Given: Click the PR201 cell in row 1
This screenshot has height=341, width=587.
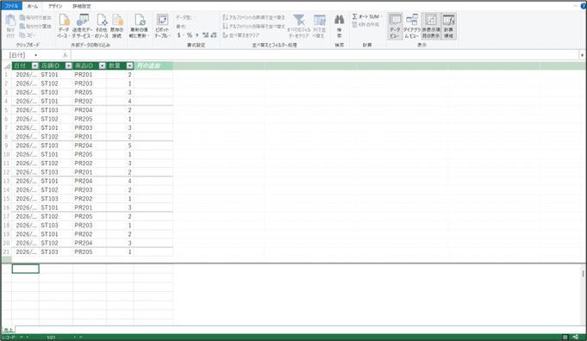Looking at the screenshot, I should click(x=89, y=75).
